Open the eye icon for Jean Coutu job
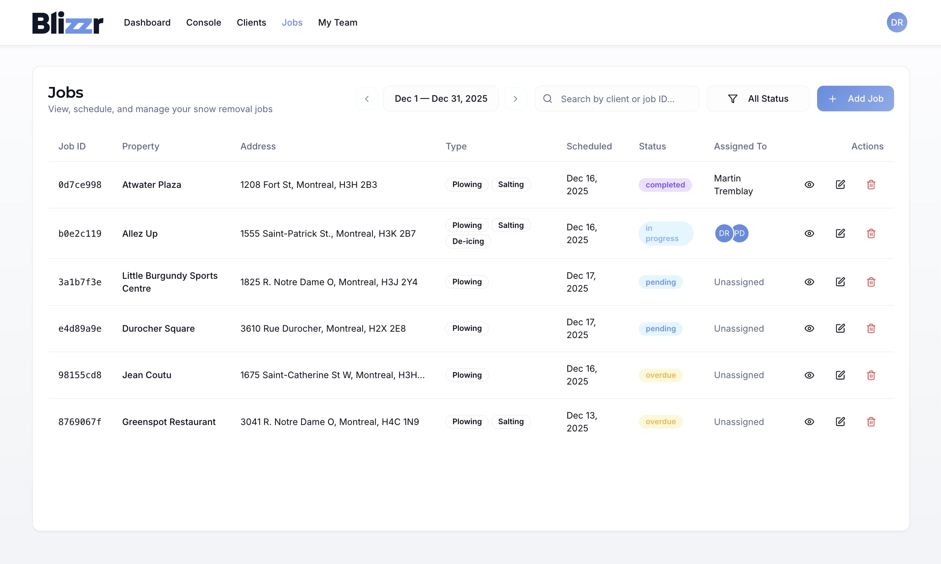This screenshot has width=941, height=564. point(809,375)
